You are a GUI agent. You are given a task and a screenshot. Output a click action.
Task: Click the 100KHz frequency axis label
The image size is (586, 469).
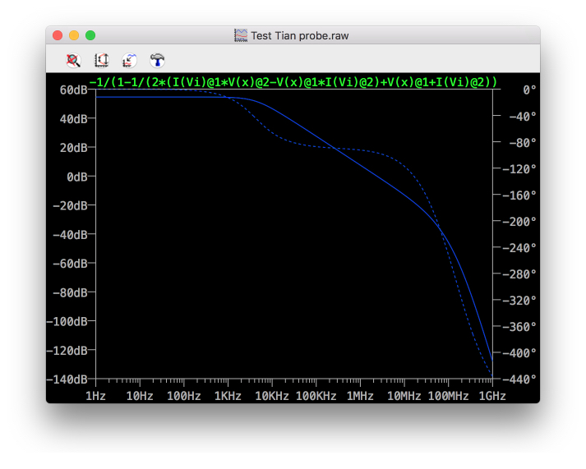pyautogui.click(x=316, y=396)
